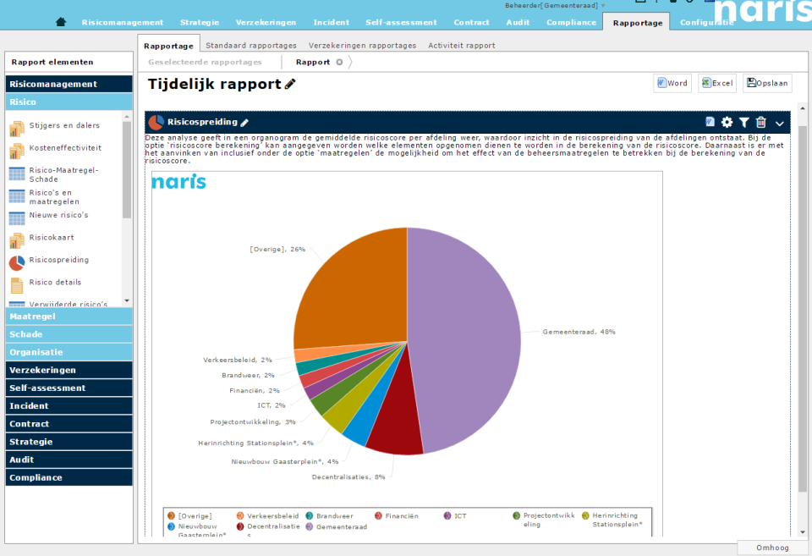Screen dimensions: 812x556
Task: Collapse the Risicospreiding panel chevron
Action: point(779,123)
